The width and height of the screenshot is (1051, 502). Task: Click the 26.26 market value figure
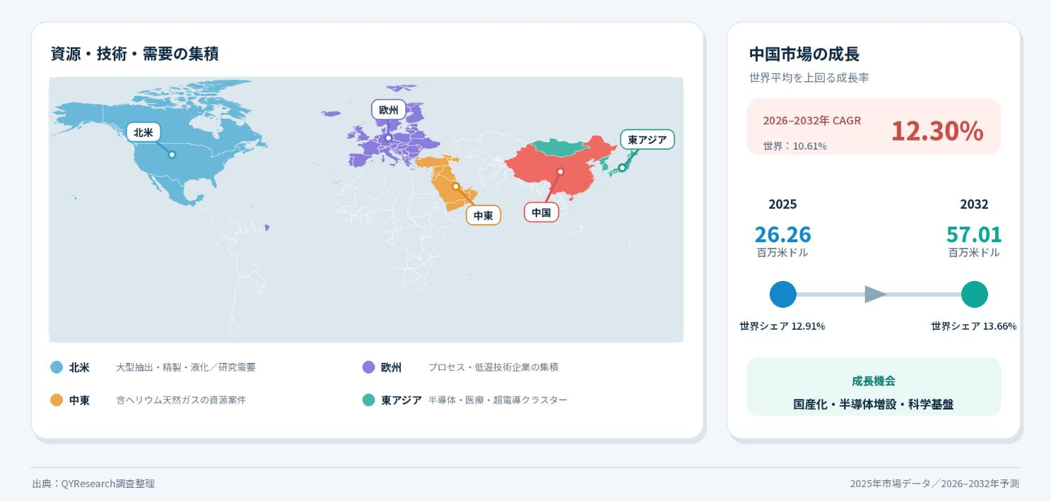pos(782,234)
